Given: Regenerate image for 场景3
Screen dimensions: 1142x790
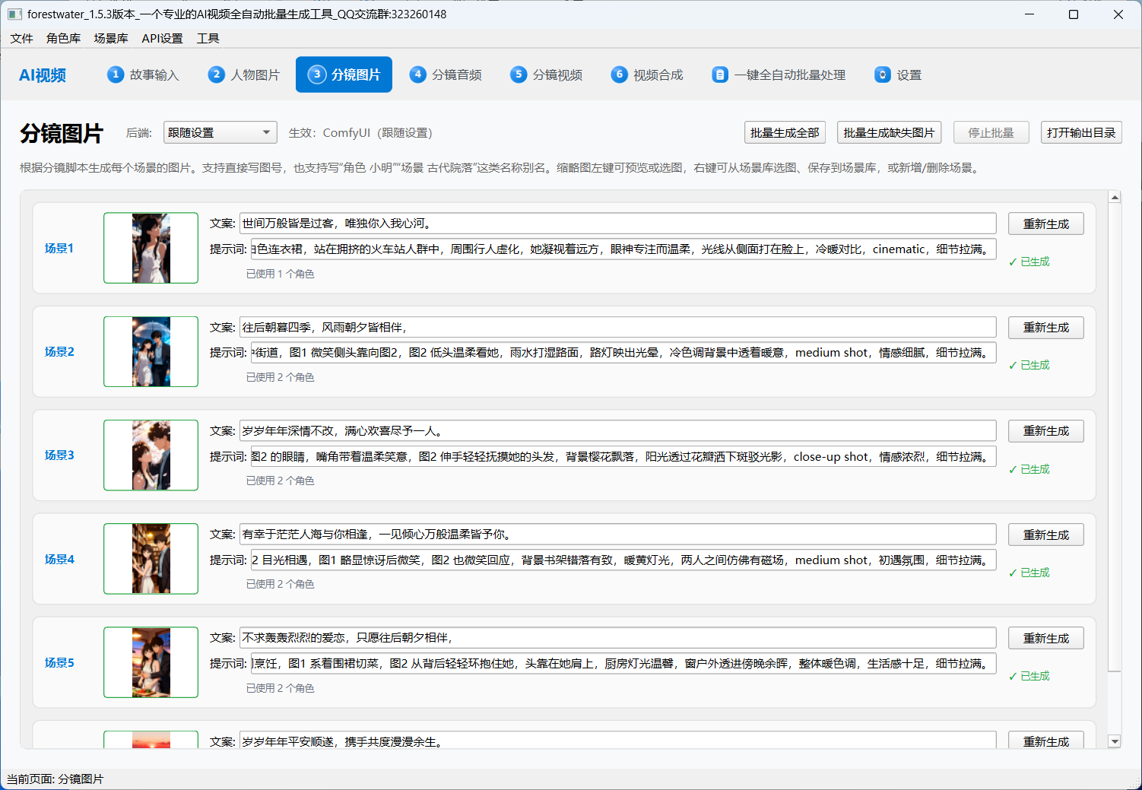Looking at the screenshot, I should 1046,431.
